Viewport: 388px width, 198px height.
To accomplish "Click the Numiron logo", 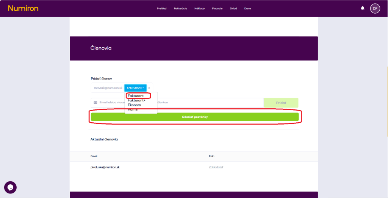I will pos(23,8).
